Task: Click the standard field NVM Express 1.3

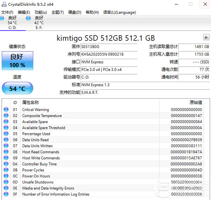Action: [x=145, y=85]
